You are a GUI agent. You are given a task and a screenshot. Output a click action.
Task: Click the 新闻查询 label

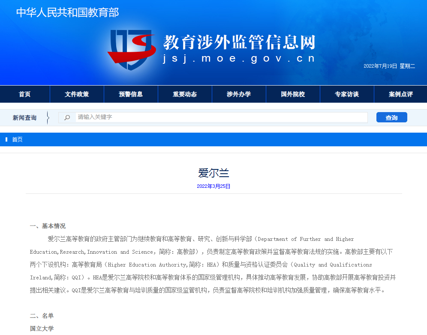(x=24, y=118)
